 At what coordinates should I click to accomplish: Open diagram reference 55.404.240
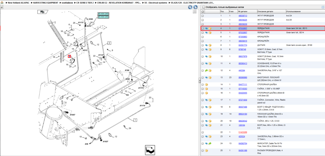click(103, 14)
